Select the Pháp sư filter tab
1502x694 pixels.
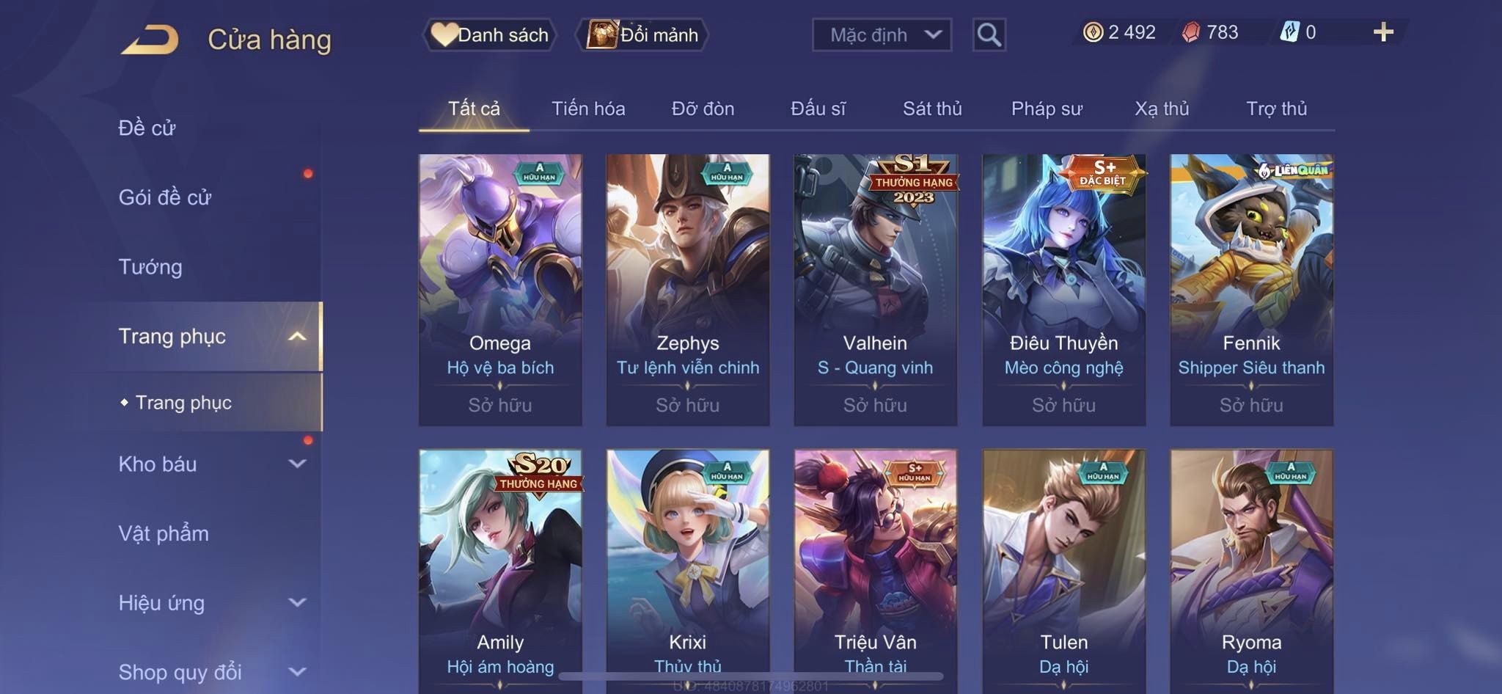coord(1047,109)
